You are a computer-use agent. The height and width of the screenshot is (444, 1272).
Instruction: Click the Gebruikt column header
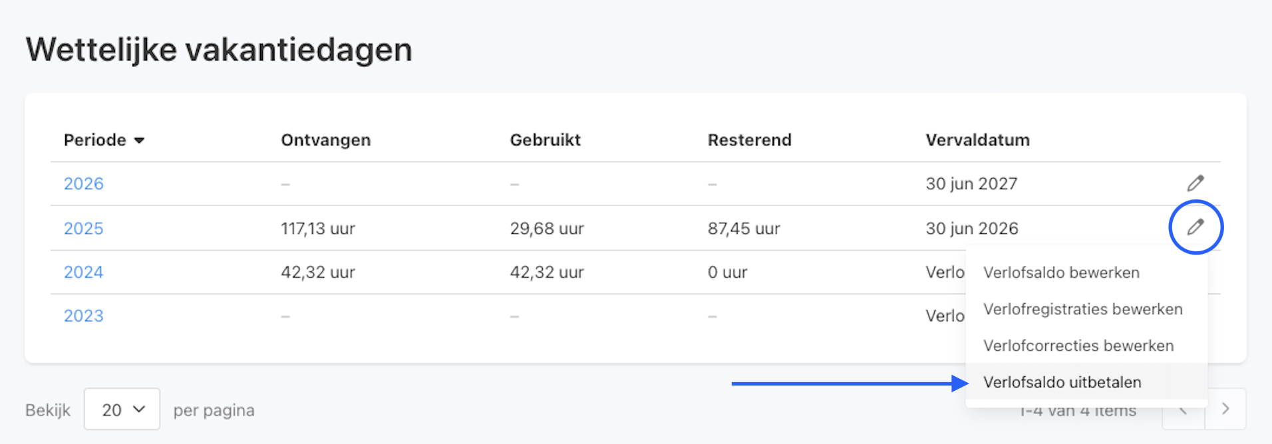[546, 140]
